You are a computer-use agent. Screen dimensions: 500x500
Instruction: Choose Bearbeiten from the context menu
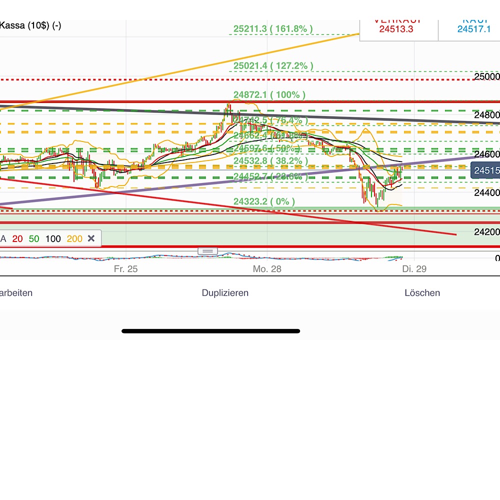pyautogui.click(x=16, y=292)
